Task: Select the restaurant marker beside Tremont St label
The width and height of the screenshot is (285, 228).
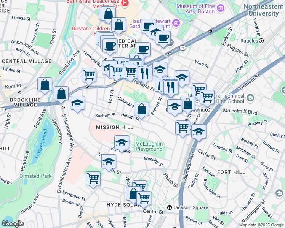Action: (x=171, y=87)
